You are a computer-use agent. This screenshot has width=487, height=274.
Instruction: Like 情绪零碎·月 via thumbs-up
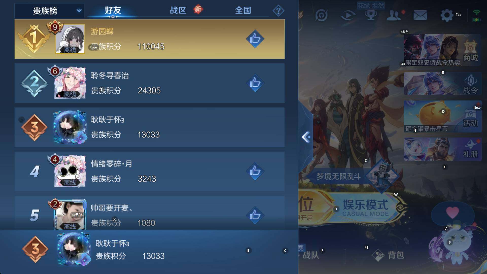point(255,171)
